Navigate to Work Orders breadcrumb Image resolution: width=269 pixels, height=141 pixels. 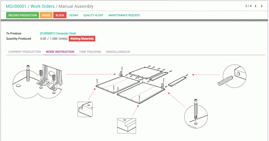[43, 6]
